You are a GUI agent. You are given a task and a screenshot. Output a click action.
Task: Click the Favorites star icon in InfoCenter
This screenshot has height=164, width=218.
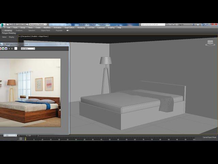coord(173,25)
